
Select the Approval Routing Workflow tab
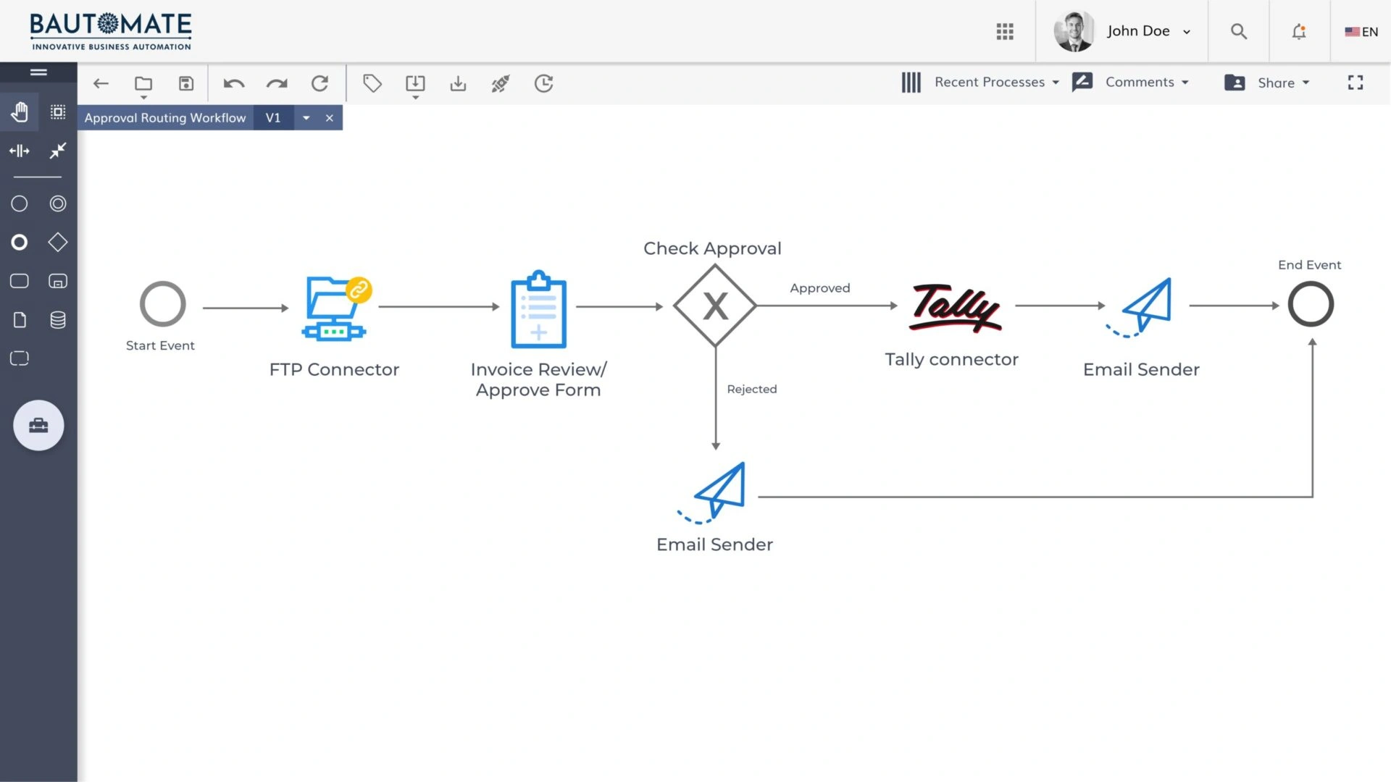pos(165,117)
